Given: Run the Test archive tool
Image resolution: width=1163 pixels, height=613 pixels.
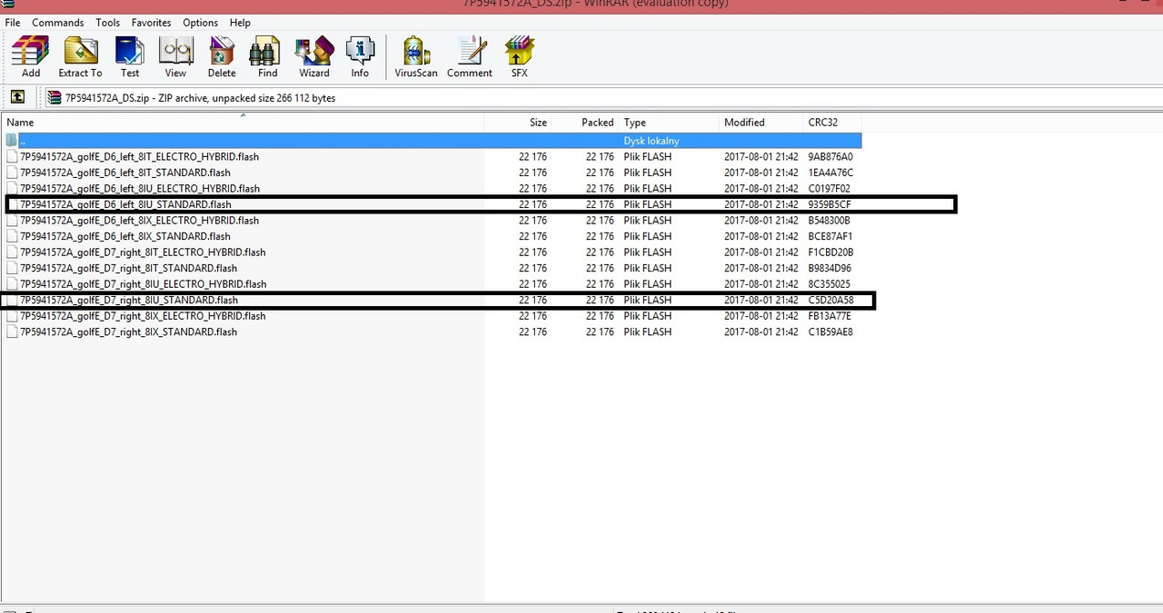Looking at the screenshot, I should [x=130, y=58].
